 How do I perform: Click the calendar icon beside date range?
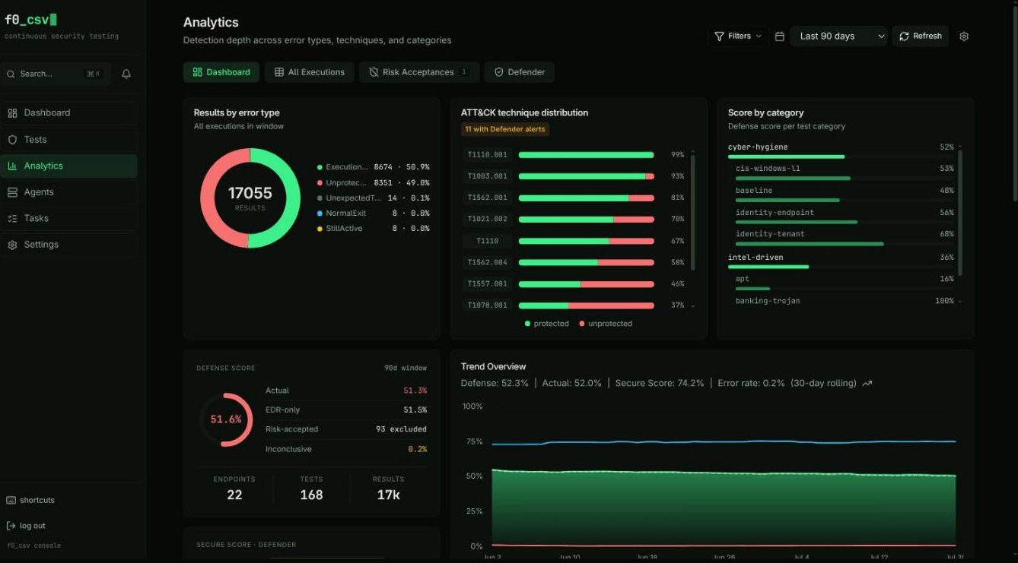779,36
